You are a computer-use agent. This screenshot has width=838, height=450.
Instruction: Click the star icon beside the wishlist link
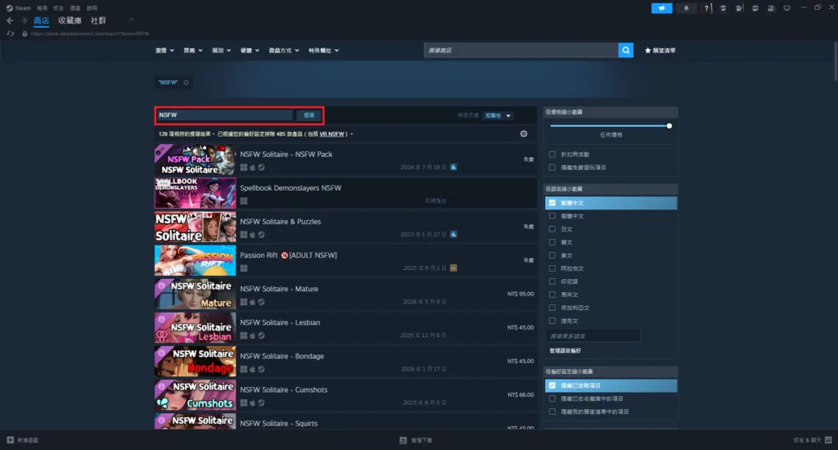(x=648, y=50)
